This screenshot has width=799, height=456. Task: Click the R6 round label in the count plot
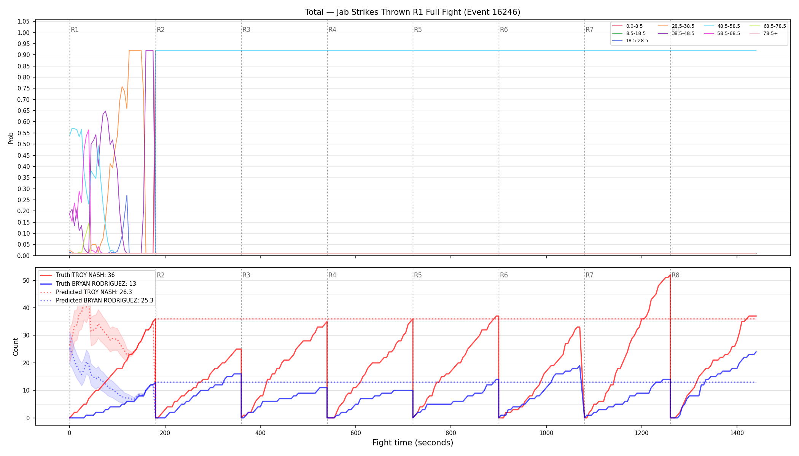tap(504, 275)
